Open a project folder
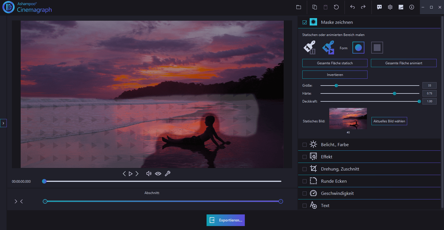Screen dimensions: 444x230 299,7
